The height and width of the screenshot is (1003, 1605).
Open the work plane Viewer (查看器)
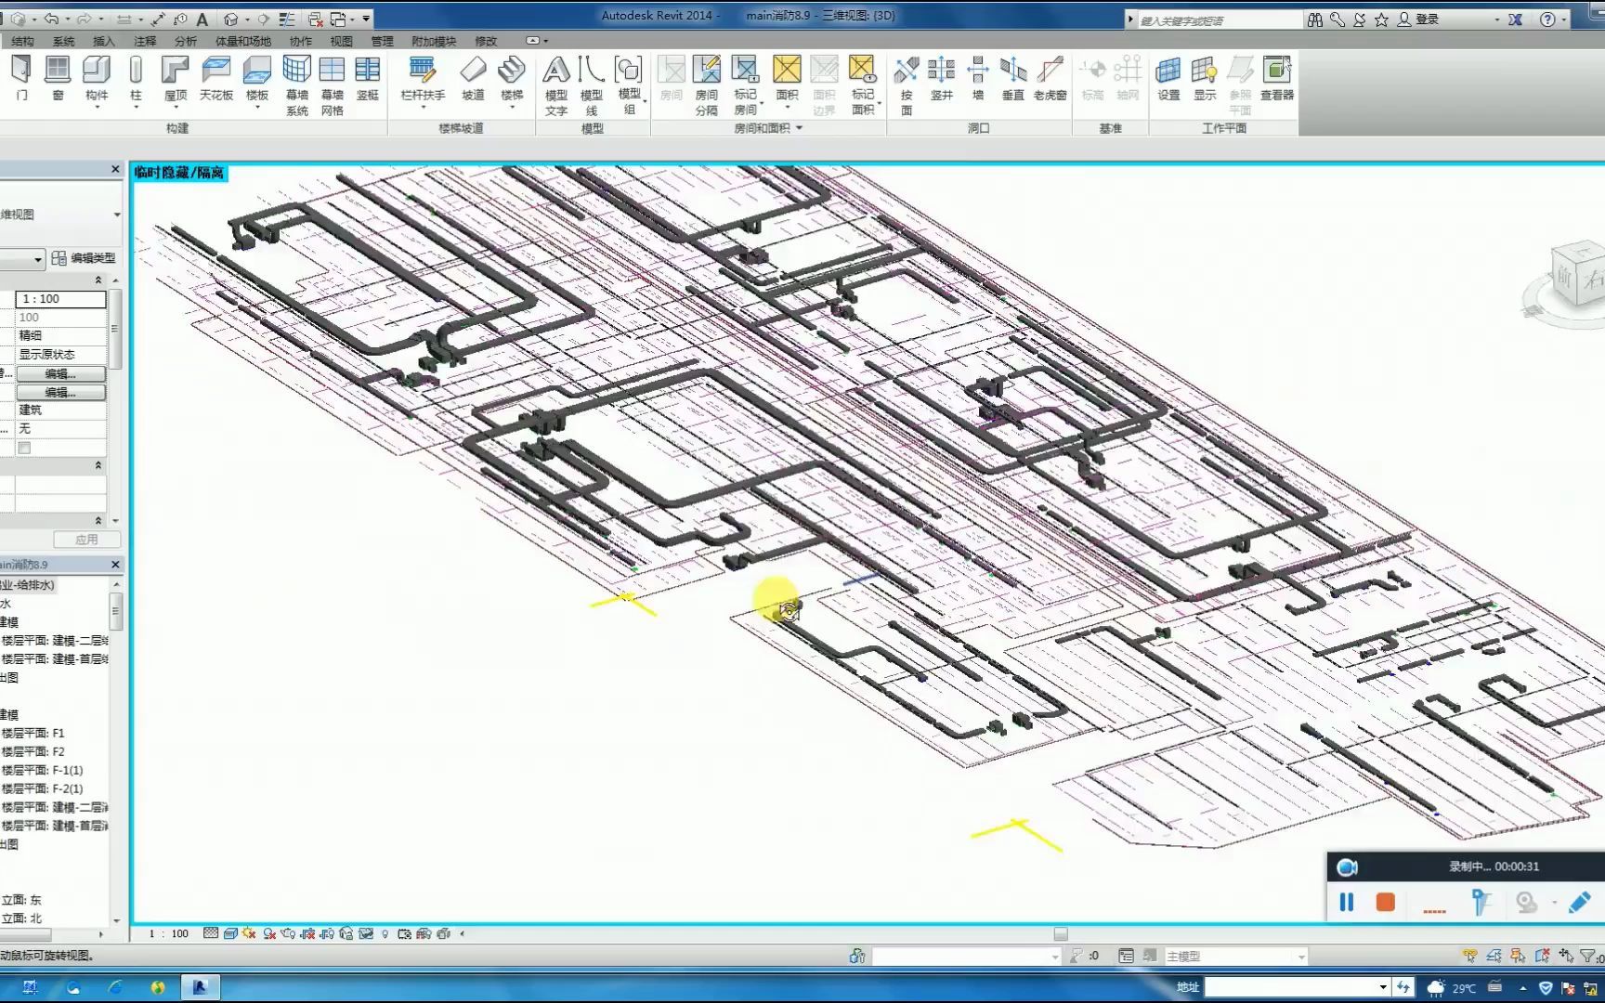1277,78
